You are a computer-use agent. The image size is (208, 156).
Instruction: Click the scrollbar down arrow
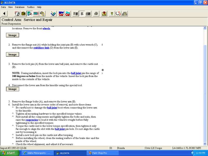point(205,144)
